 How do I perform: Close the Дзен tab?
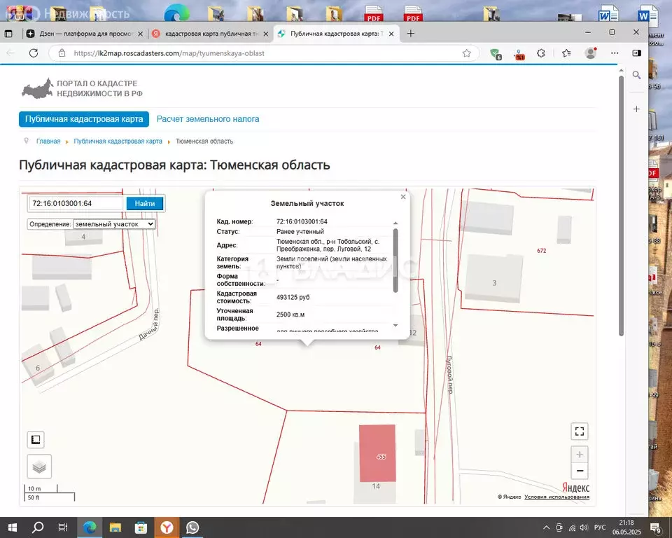click(x=140, y=34)
